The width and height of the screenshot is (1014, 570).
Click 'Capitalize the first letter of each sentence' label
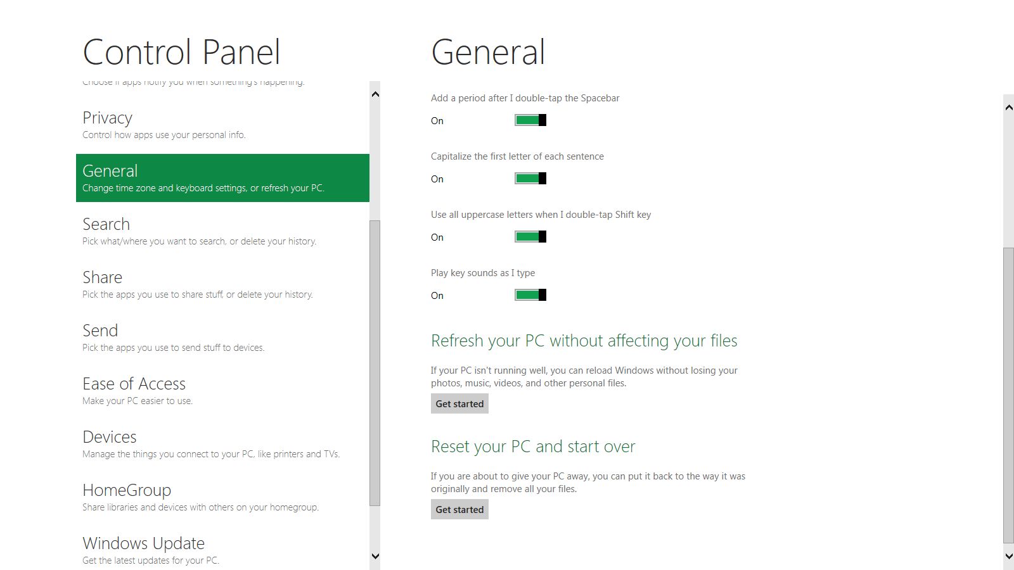(517, 156)
